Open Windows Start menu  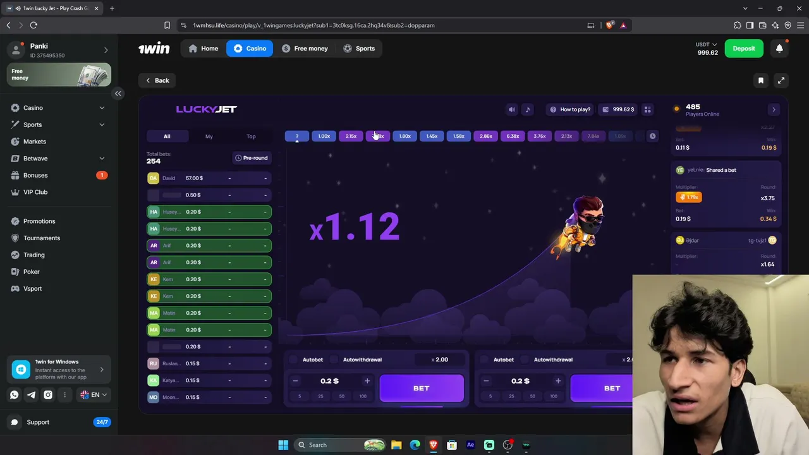pyautogui.click(x=283, y=445)
